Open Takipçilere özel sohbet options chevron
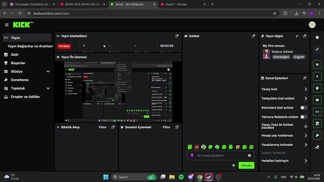 coord(306,99)
